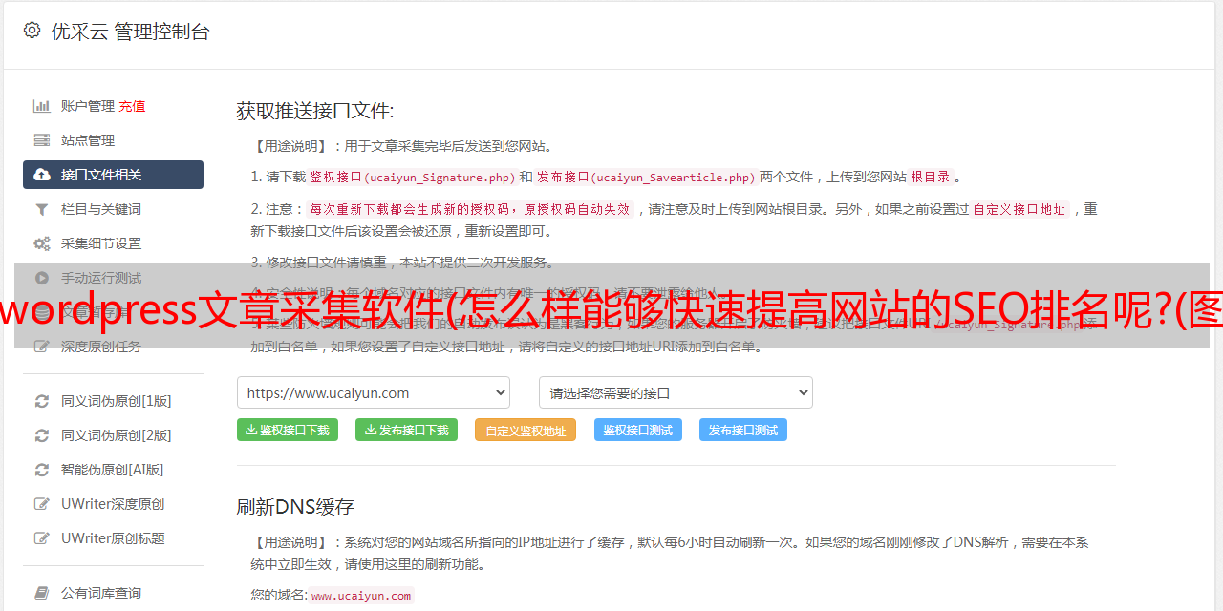1223x611 pixels.
Task: Click the cloud upload icon for 接口文件相关
Action: pos(42,175)
